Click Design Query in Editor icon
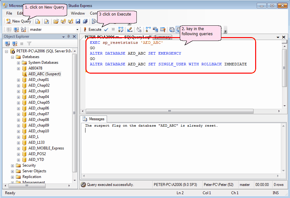Viewport: 290px width, 198px height. [x=130, y=30]
